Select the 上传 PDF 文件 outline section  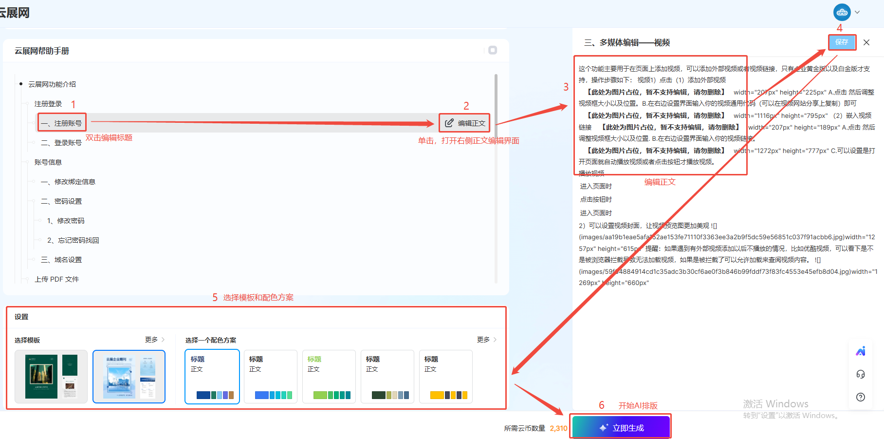[56, 279]
